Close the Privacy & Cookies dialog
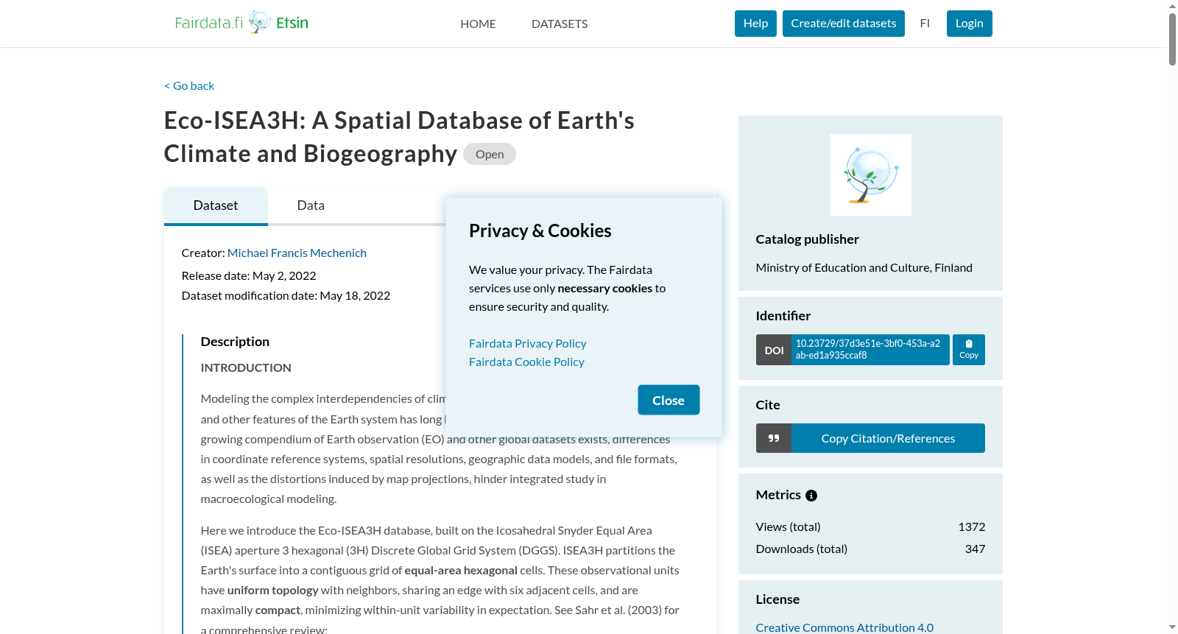1178x634 pixels. 669,400
